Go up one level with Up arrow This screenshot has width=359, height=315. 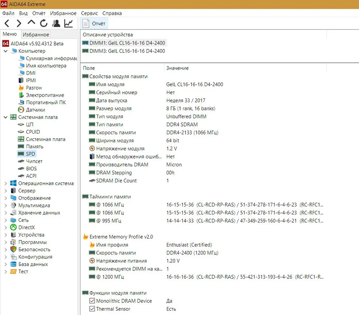click(x=31, y=23)
